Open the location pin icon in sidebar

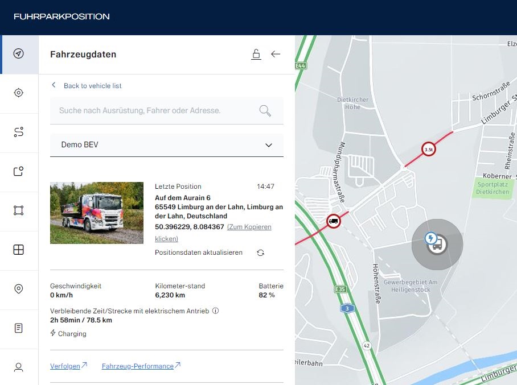[x=18, y=289]
